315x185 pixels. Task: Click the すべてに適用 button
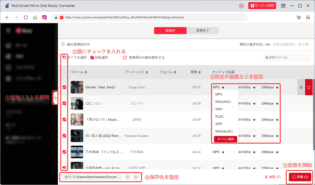point(225,139)
